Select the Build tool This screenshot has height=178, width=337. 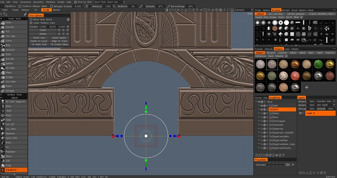14,54
